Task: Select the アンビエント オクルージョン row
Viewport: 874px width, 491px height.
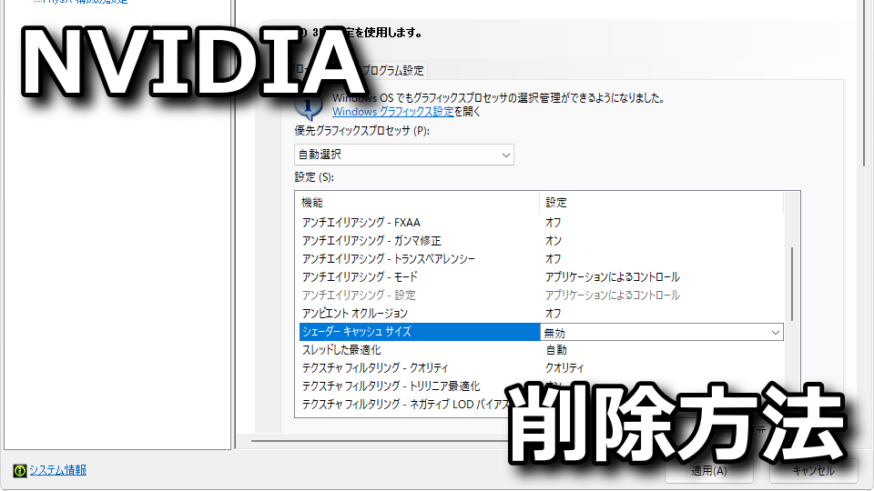Action: click(x=541, y=314)
